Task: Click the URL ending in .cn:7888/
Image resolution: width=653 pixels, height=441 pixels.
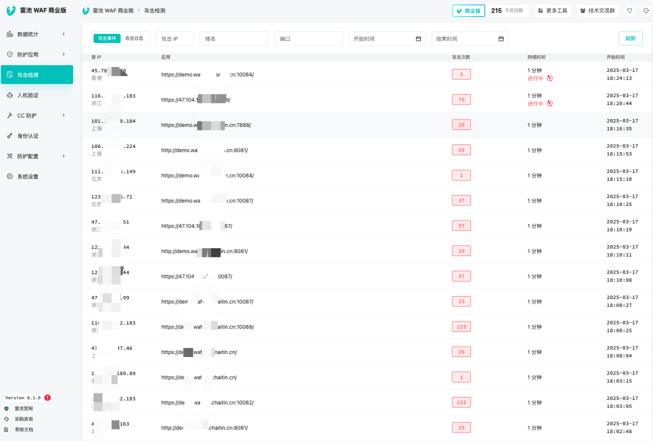Action: (x=206, y=125)
